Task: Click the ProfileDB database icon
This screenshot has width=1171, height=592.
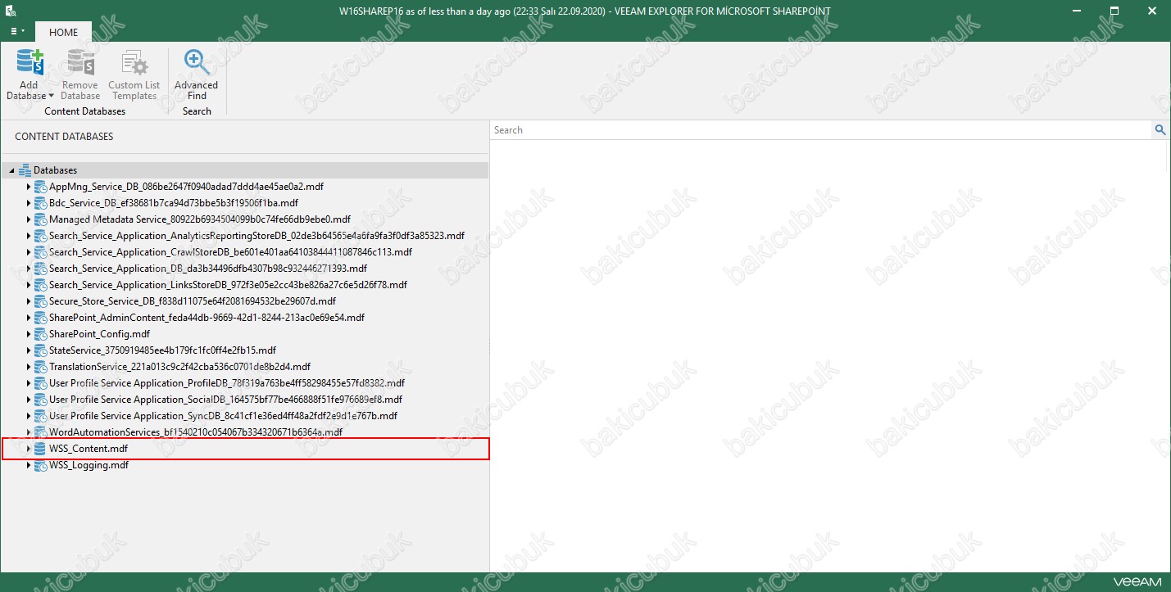Action: (x=40, y=383)
